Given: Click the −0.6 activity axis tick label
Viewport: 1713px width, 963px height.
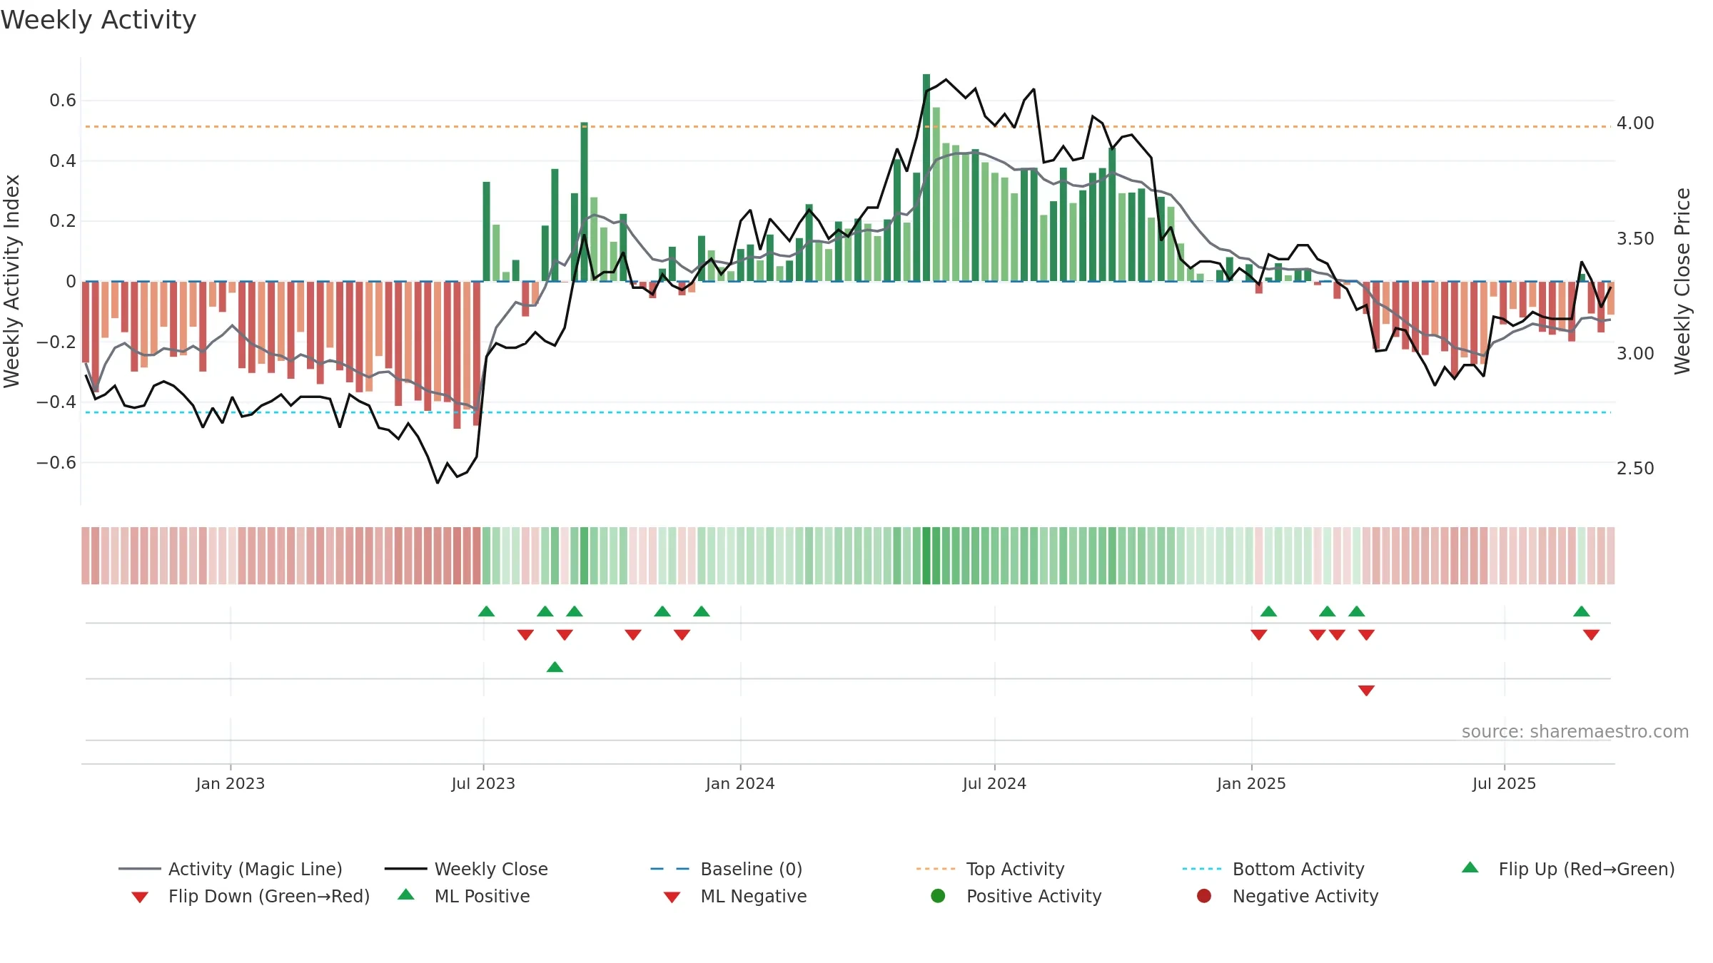Looking at the screenshot, I should 56,463.
